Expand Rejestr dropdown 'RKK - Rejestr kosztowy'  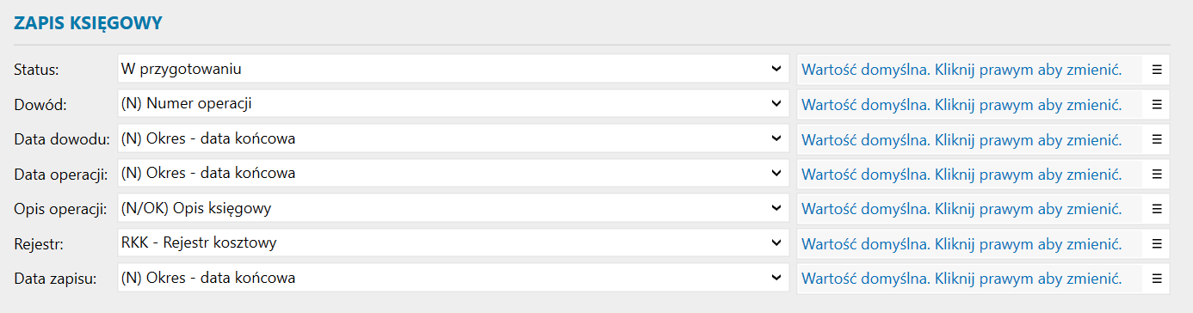pos(453,243)
